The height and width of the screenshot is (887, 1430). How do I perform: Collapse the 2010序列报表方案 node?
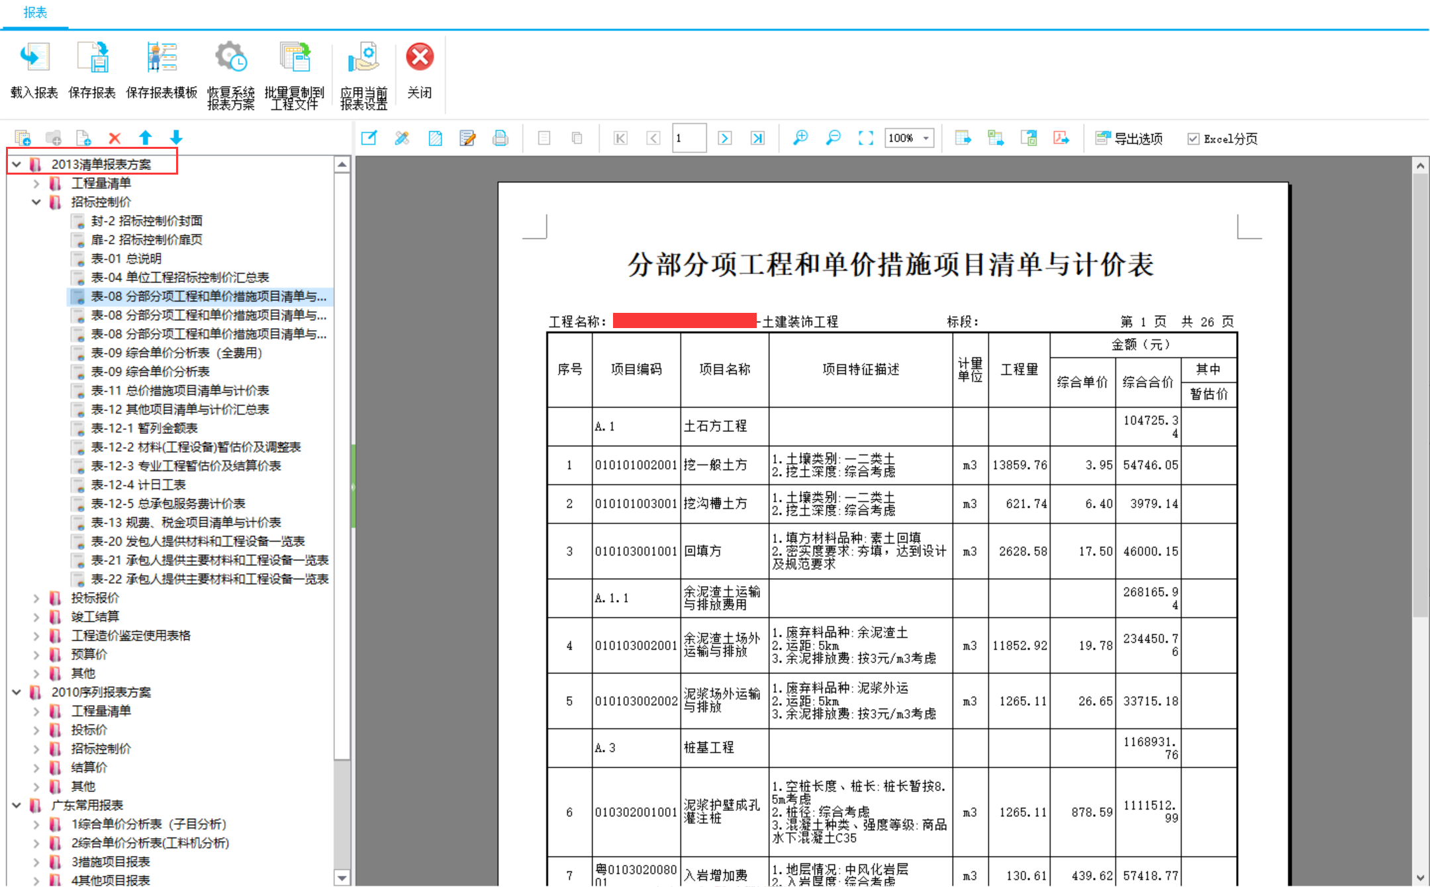[17, 692]
